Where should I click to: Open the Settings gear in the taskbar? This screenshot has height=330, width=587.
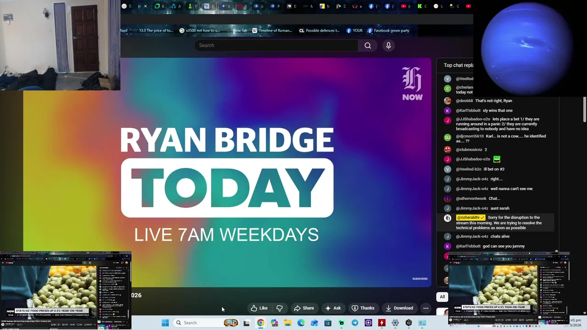click(x=395, y=323)
